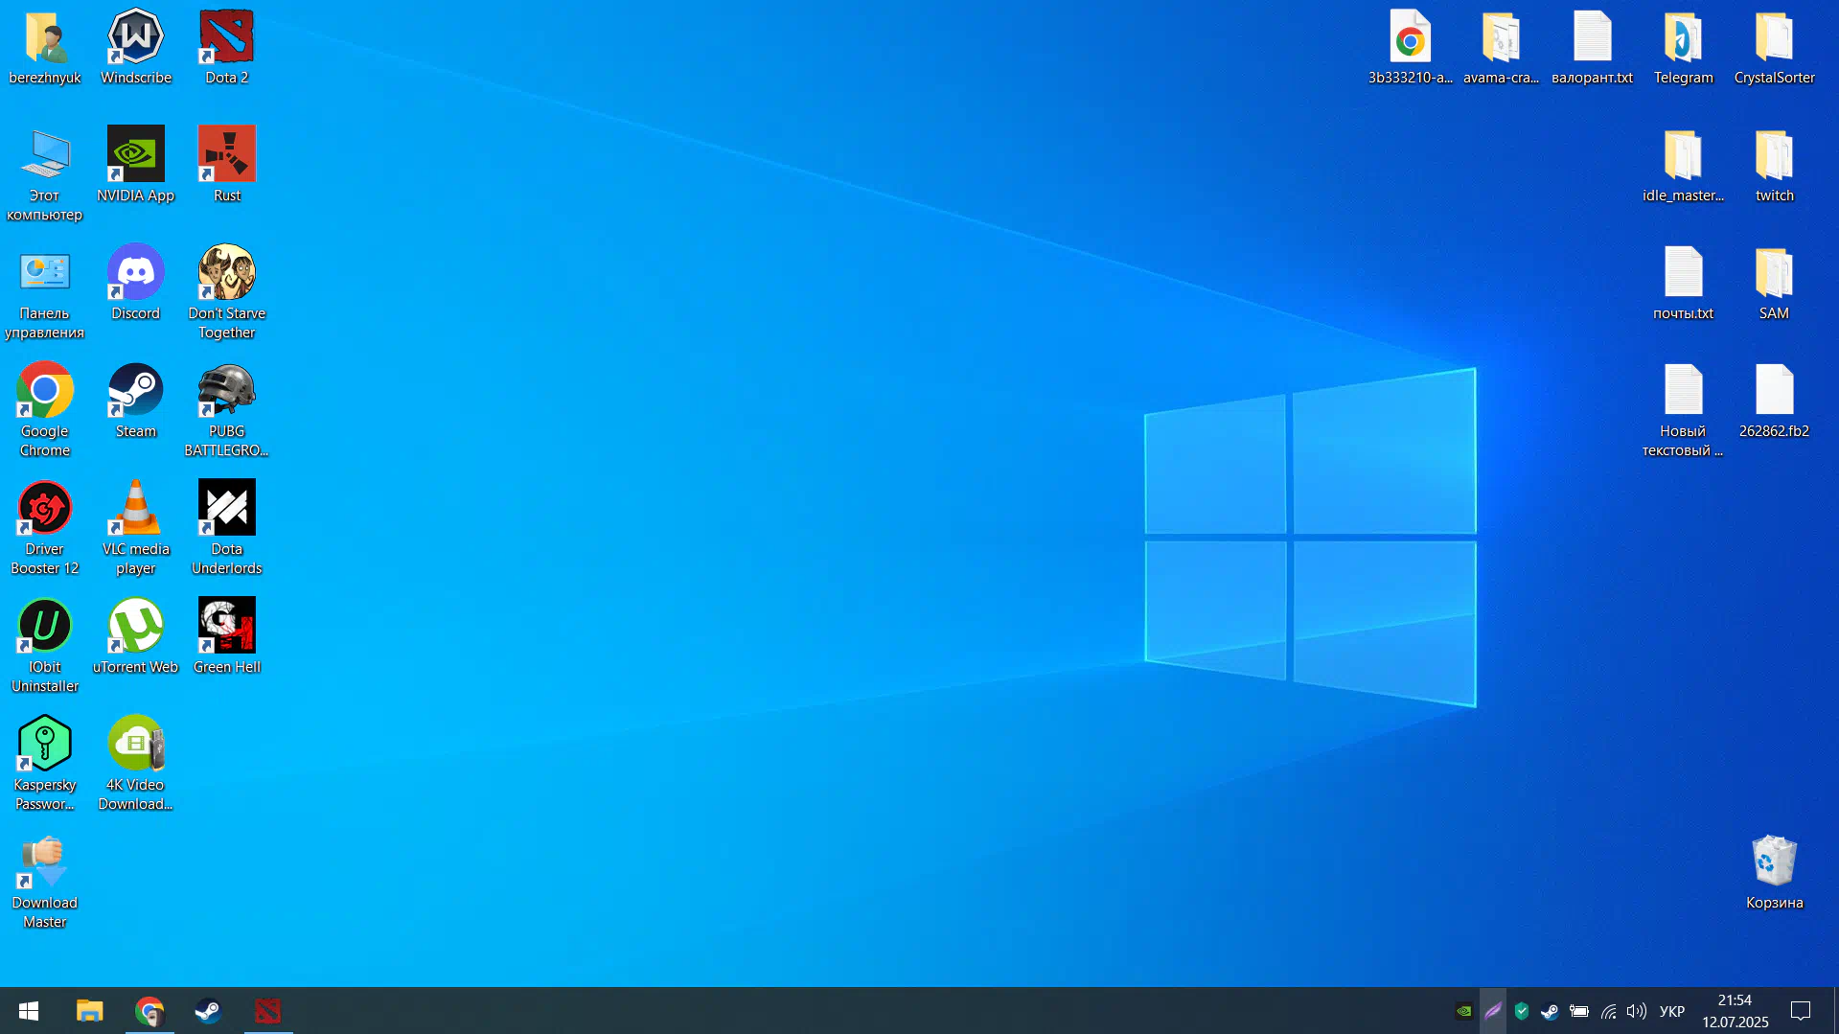Select the Discord desktop shortcut
This screenshot has height=1034, width=1839.
pos(135,283)
